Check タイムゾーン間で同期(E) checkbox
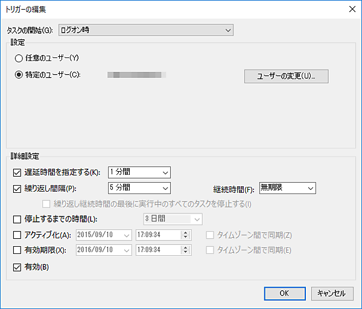The image size is (362, 309). 210,250
